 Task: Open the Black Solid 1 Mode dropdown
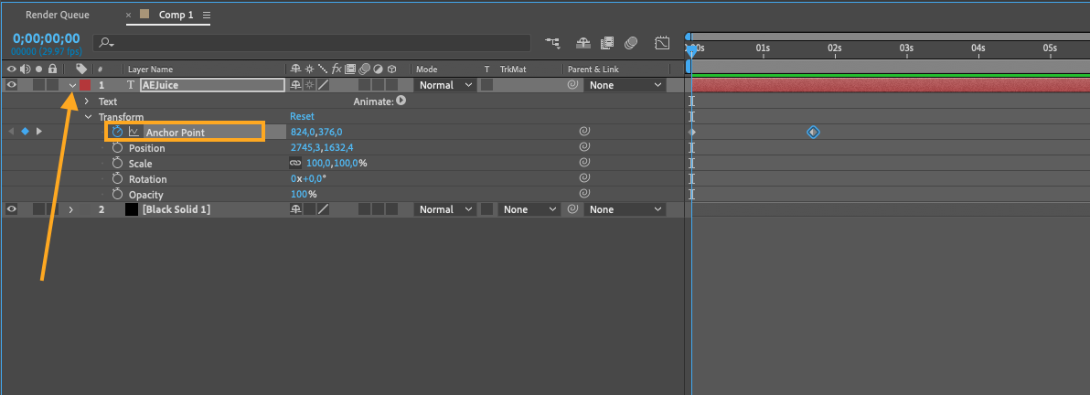point(445,208)
